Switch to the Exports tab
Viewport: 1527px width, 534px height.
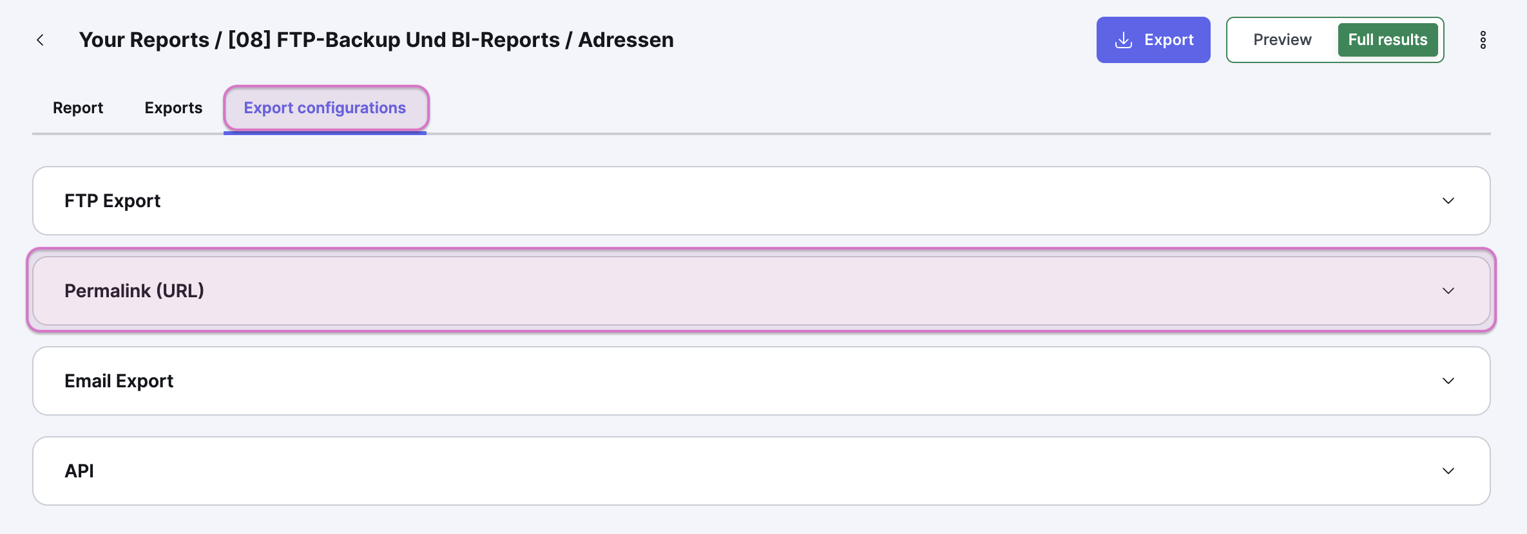(x=173, y=108)
